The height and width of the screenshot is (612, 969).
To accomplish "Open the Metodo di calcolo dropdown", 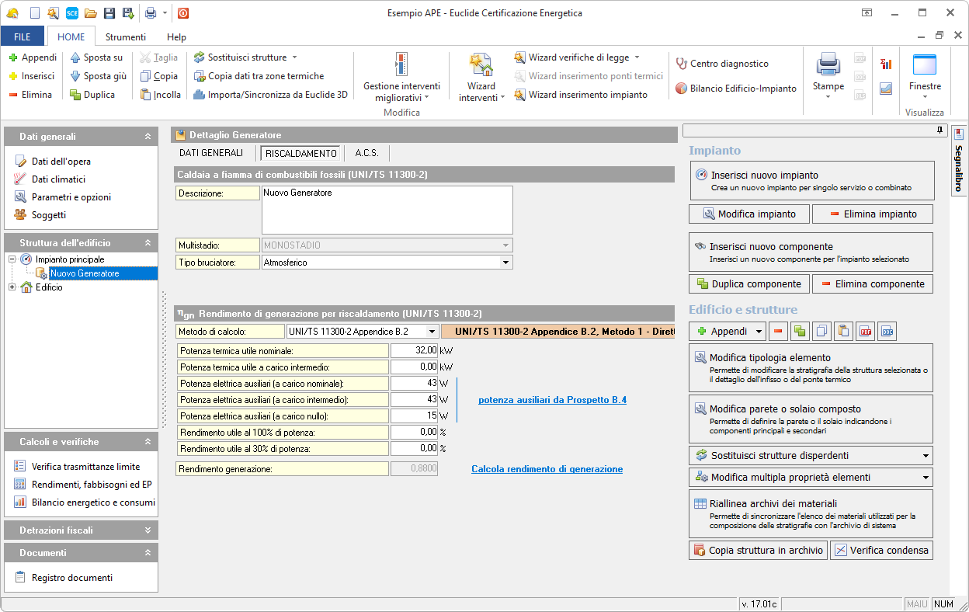I will click(432, 332).
